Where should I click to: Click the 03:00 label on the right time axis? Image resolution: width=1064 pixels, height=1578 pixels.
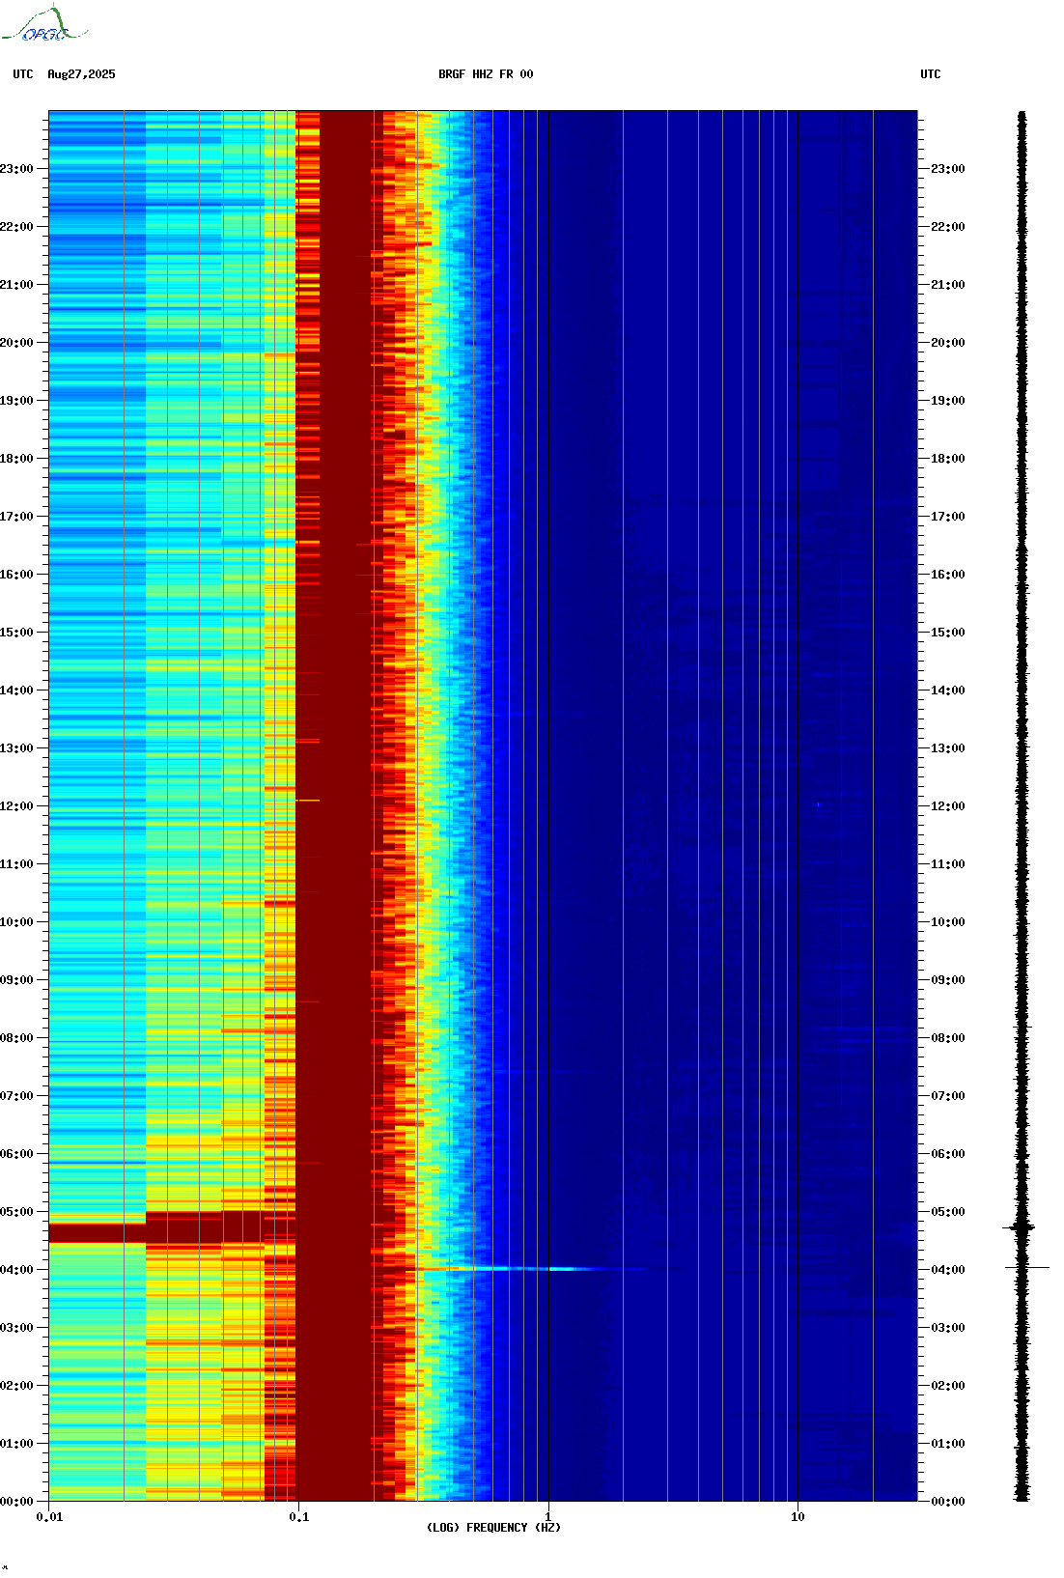(x=948, y=1328)
